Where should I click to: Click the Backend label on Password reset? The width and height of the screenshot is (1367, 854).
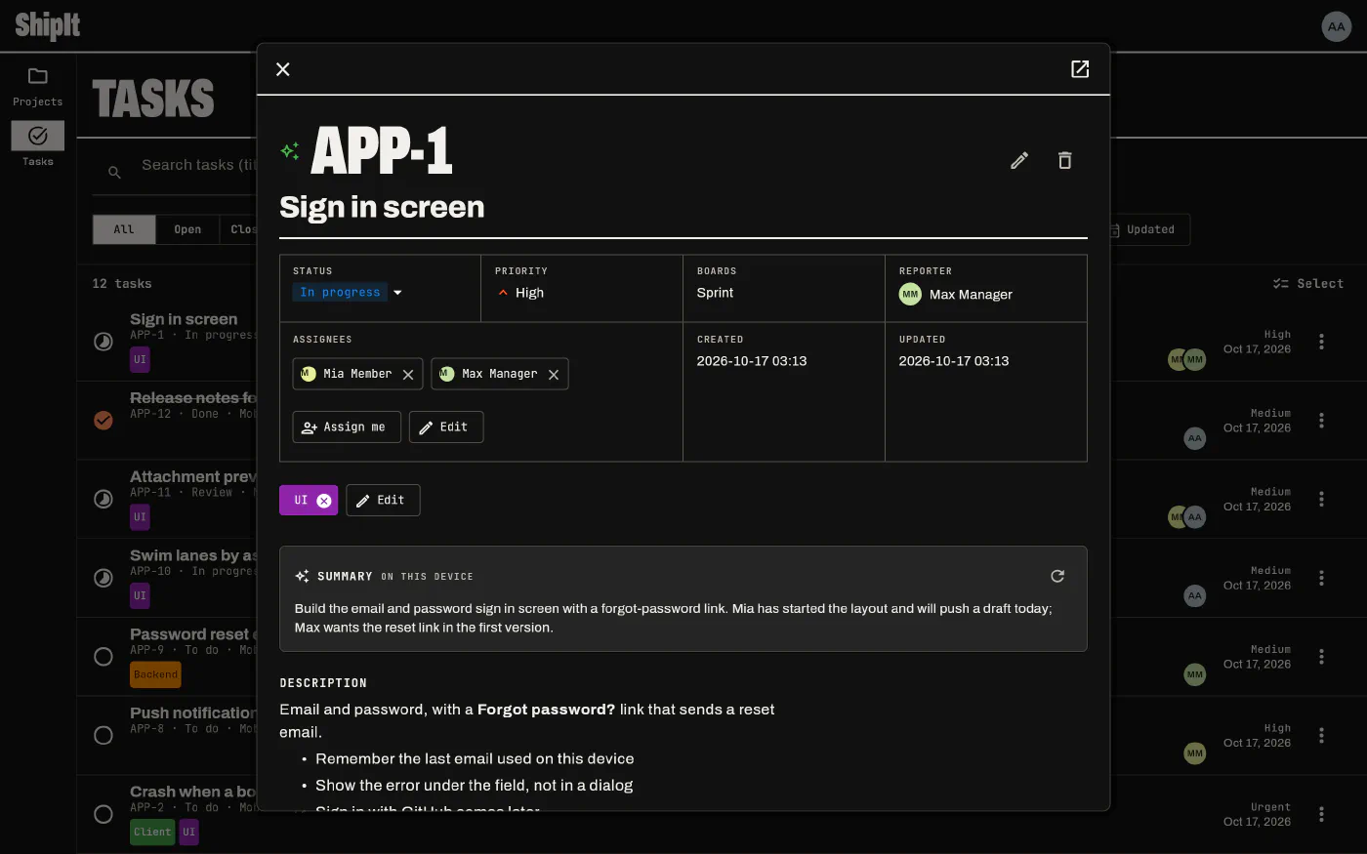[156, 674]
